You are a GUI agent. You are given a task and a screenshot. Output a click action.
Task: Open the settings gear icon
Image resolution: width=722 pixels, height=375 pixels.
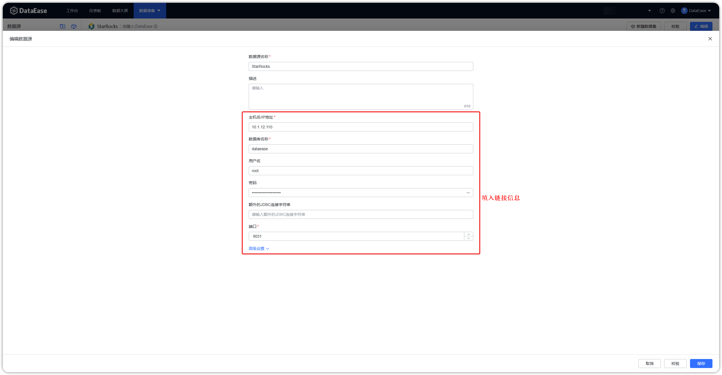point(673,11)
